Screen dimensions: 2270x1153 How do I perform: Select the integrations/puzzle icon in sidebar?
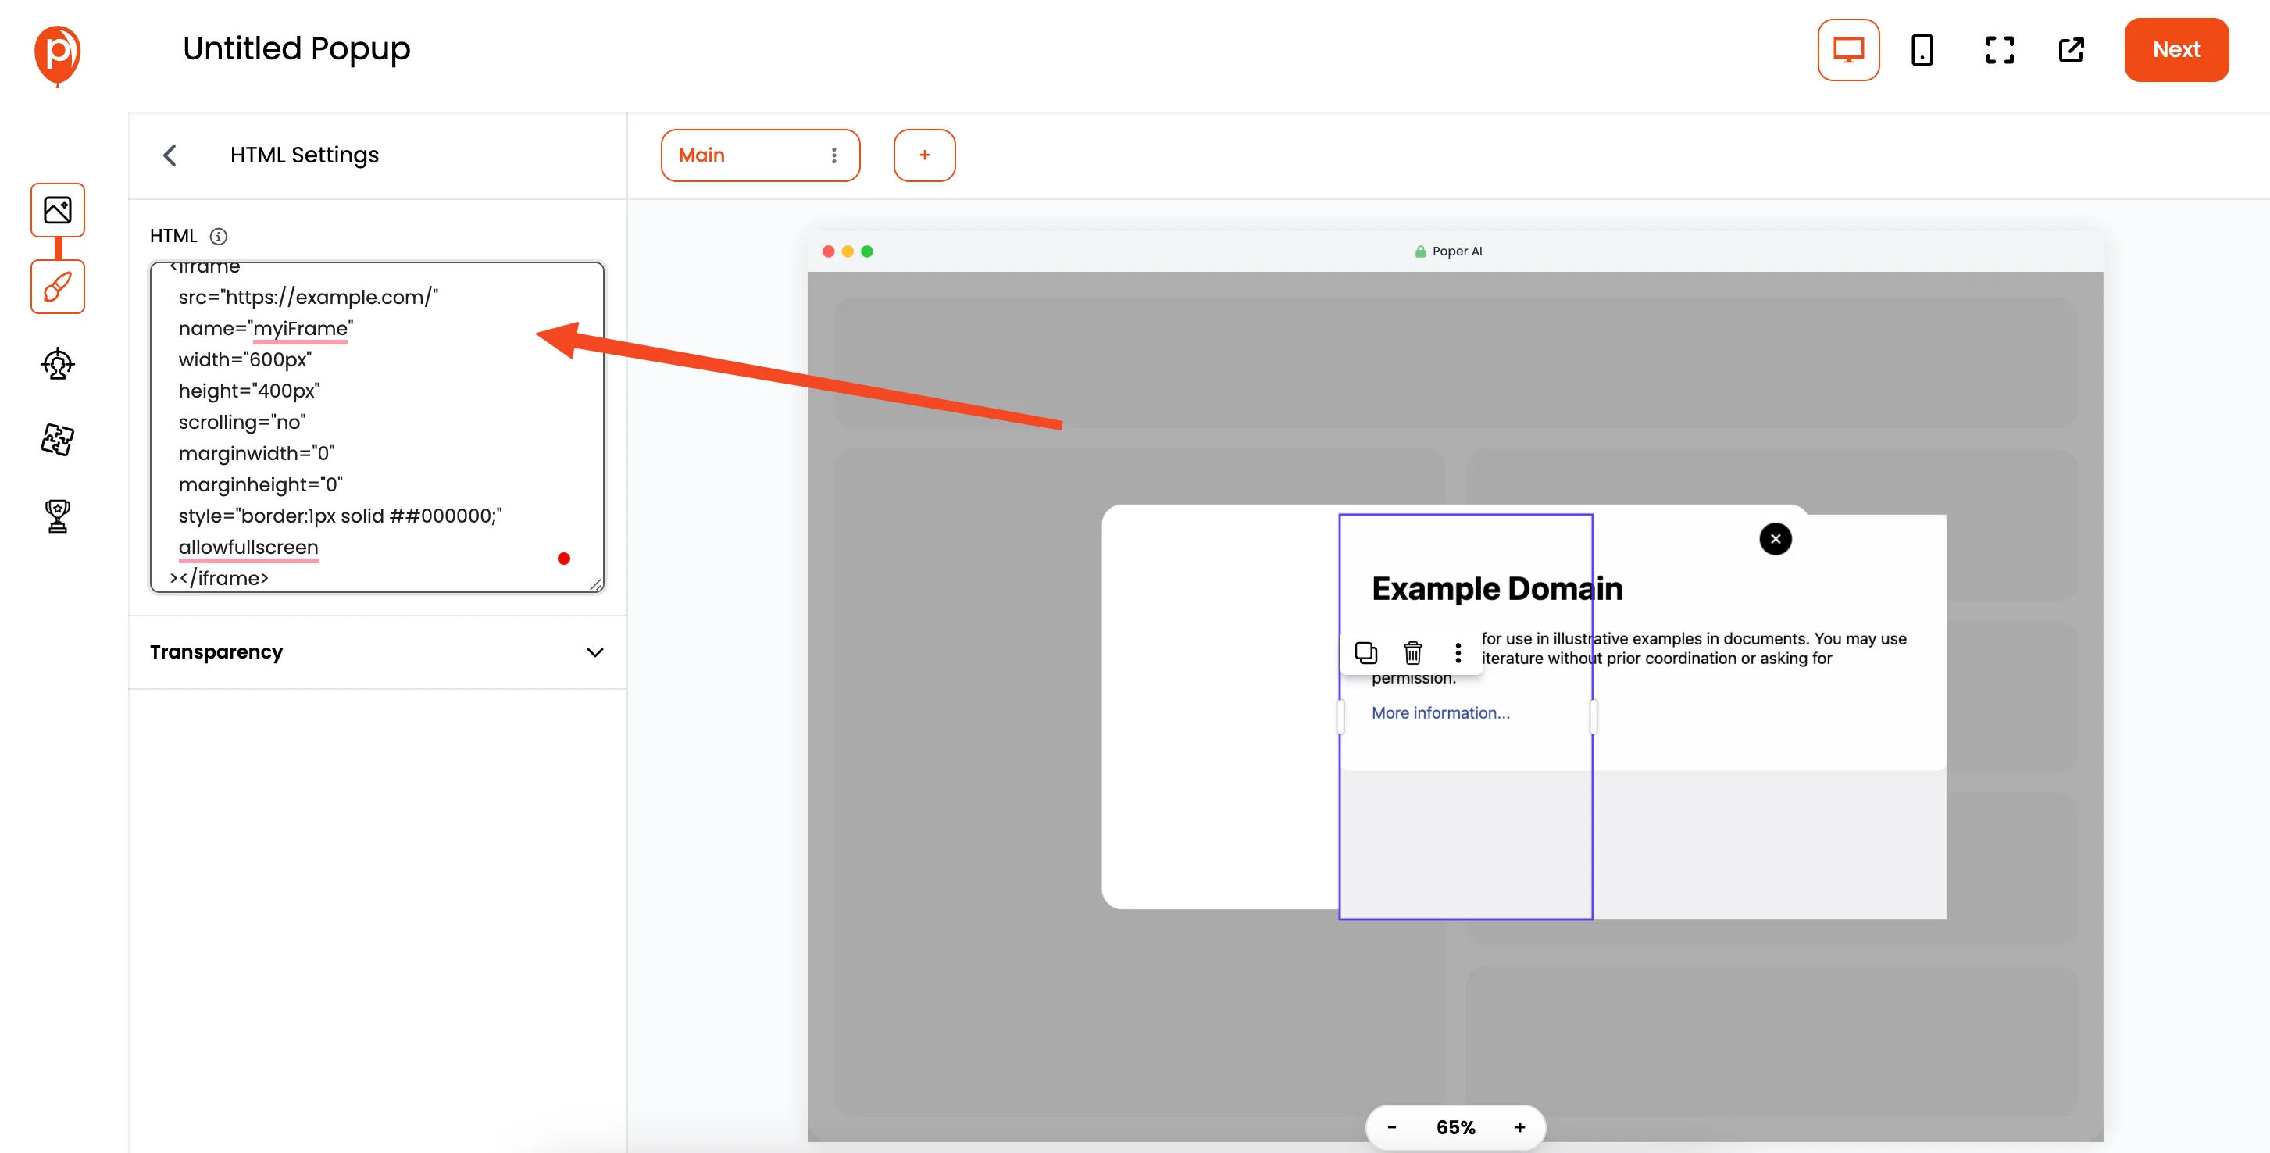pyautogui.click(x=57, y=437)
